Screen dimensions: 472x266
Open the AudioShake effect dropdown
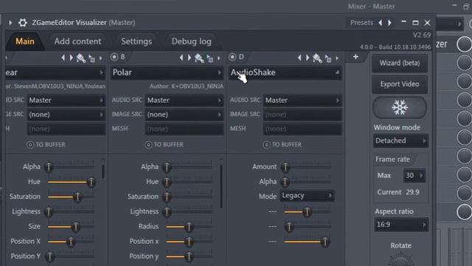pyautogui.click(x=285, y=72)
